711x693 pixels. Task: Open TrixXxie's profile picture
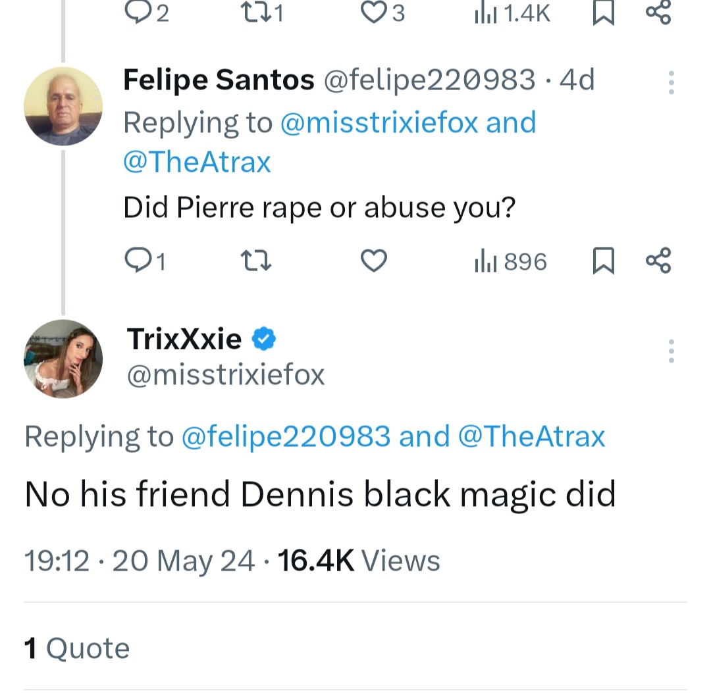[x=63, y=359]
